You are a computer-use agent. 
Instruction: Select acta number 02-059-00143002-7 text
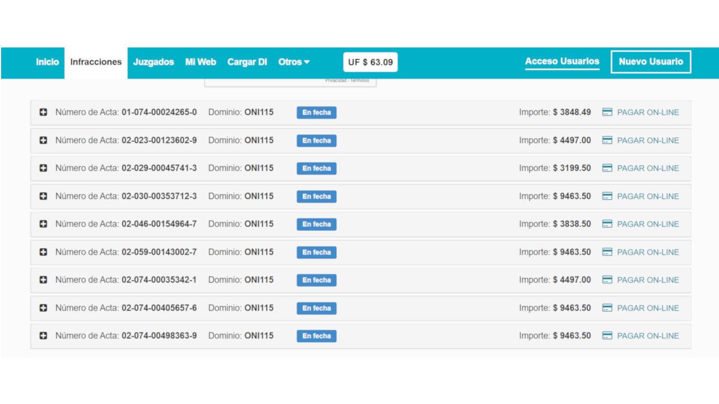click(159, 252)
